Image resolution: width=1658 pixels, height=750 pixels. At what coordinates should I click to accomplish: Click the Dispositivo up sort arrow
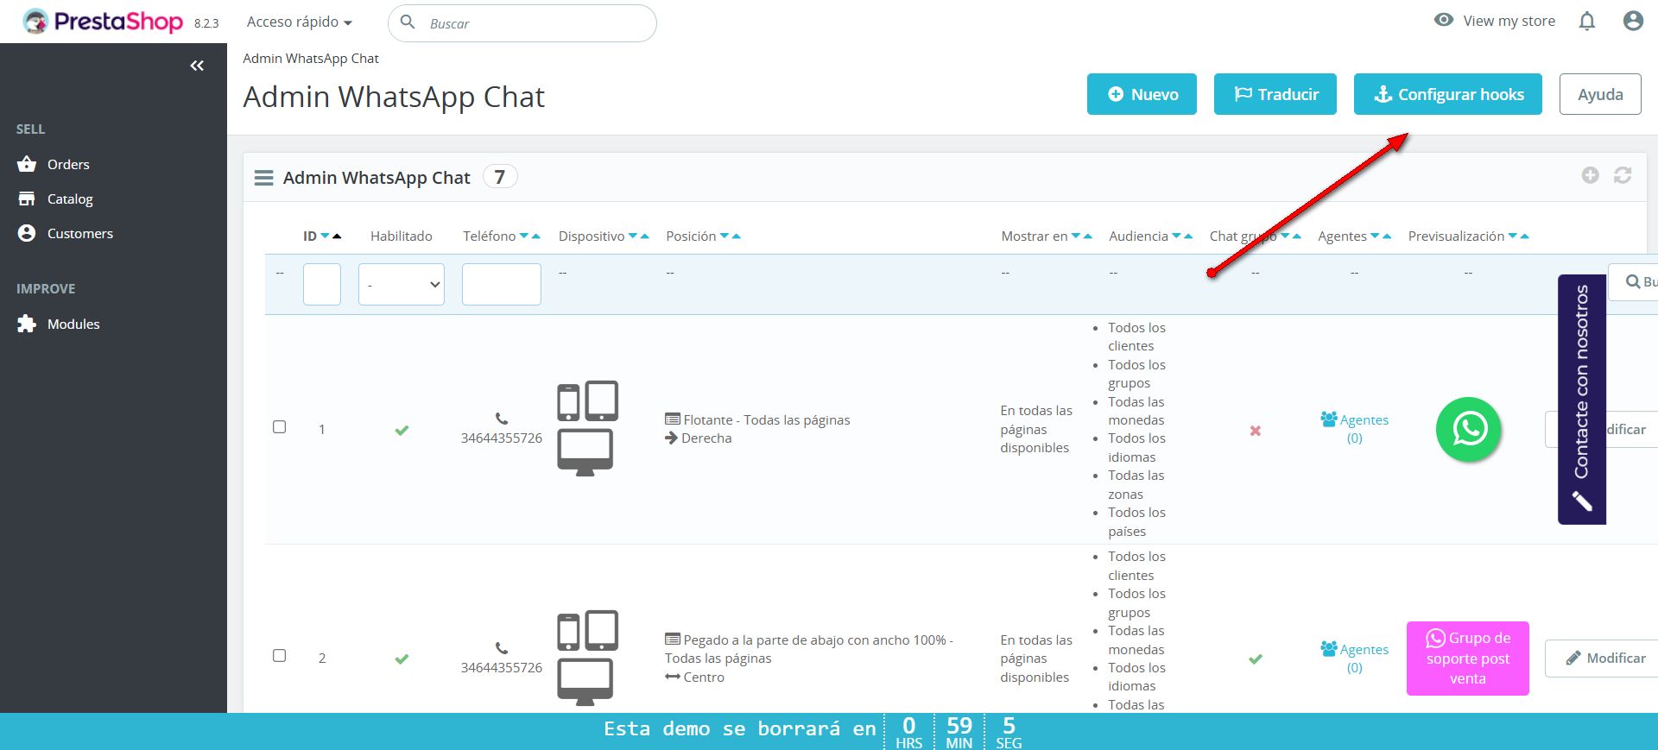tap(645, 236)
